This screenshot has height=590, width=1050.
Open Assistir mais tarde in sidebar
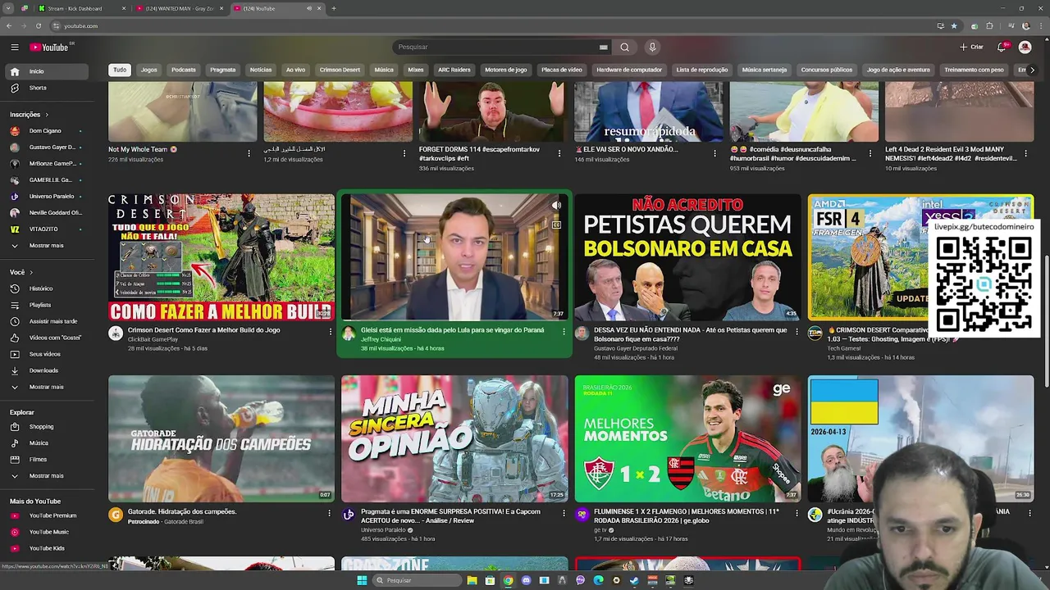pos(46,321)
